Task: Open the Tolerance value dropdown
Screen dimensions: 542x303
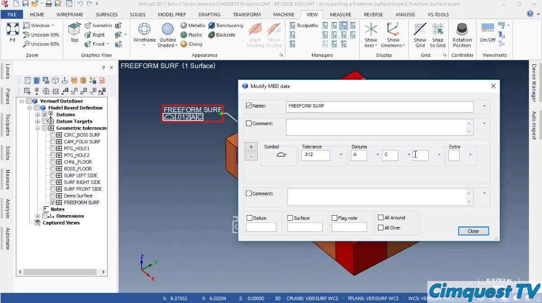Action: coord(341,155)
